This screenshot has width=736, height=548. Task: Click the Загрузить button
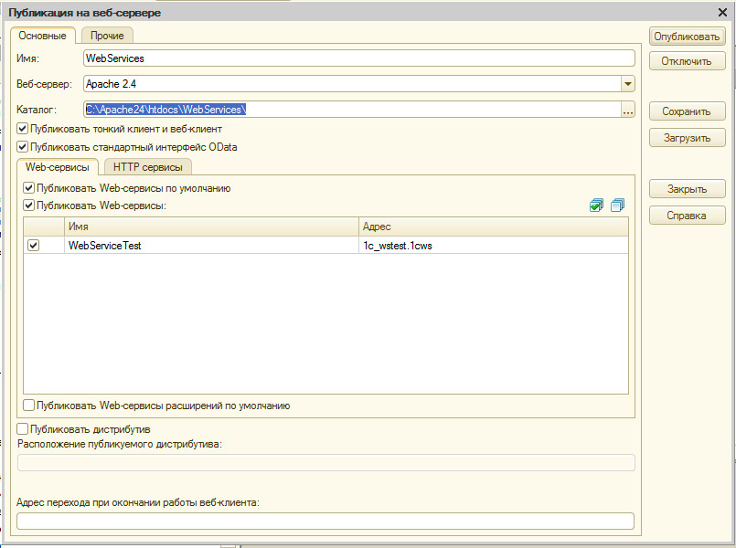(x=688, y=138)
